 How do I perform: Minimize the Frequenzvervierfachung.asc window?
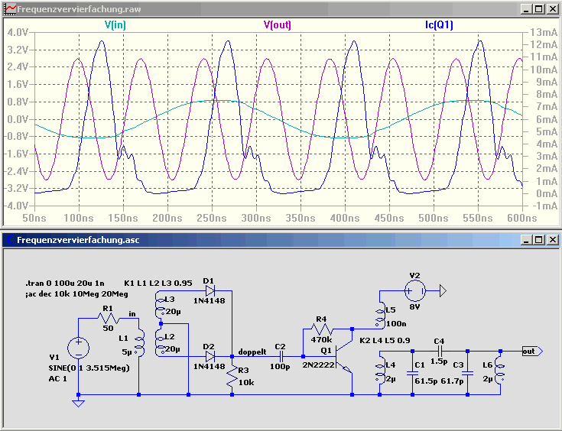(x=526, y=240)
